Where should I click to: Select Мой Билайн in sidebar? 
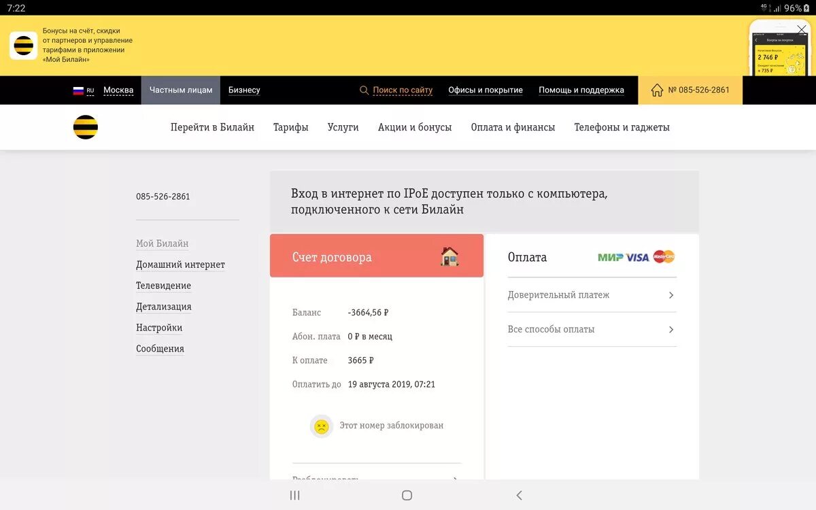point(163,243)
